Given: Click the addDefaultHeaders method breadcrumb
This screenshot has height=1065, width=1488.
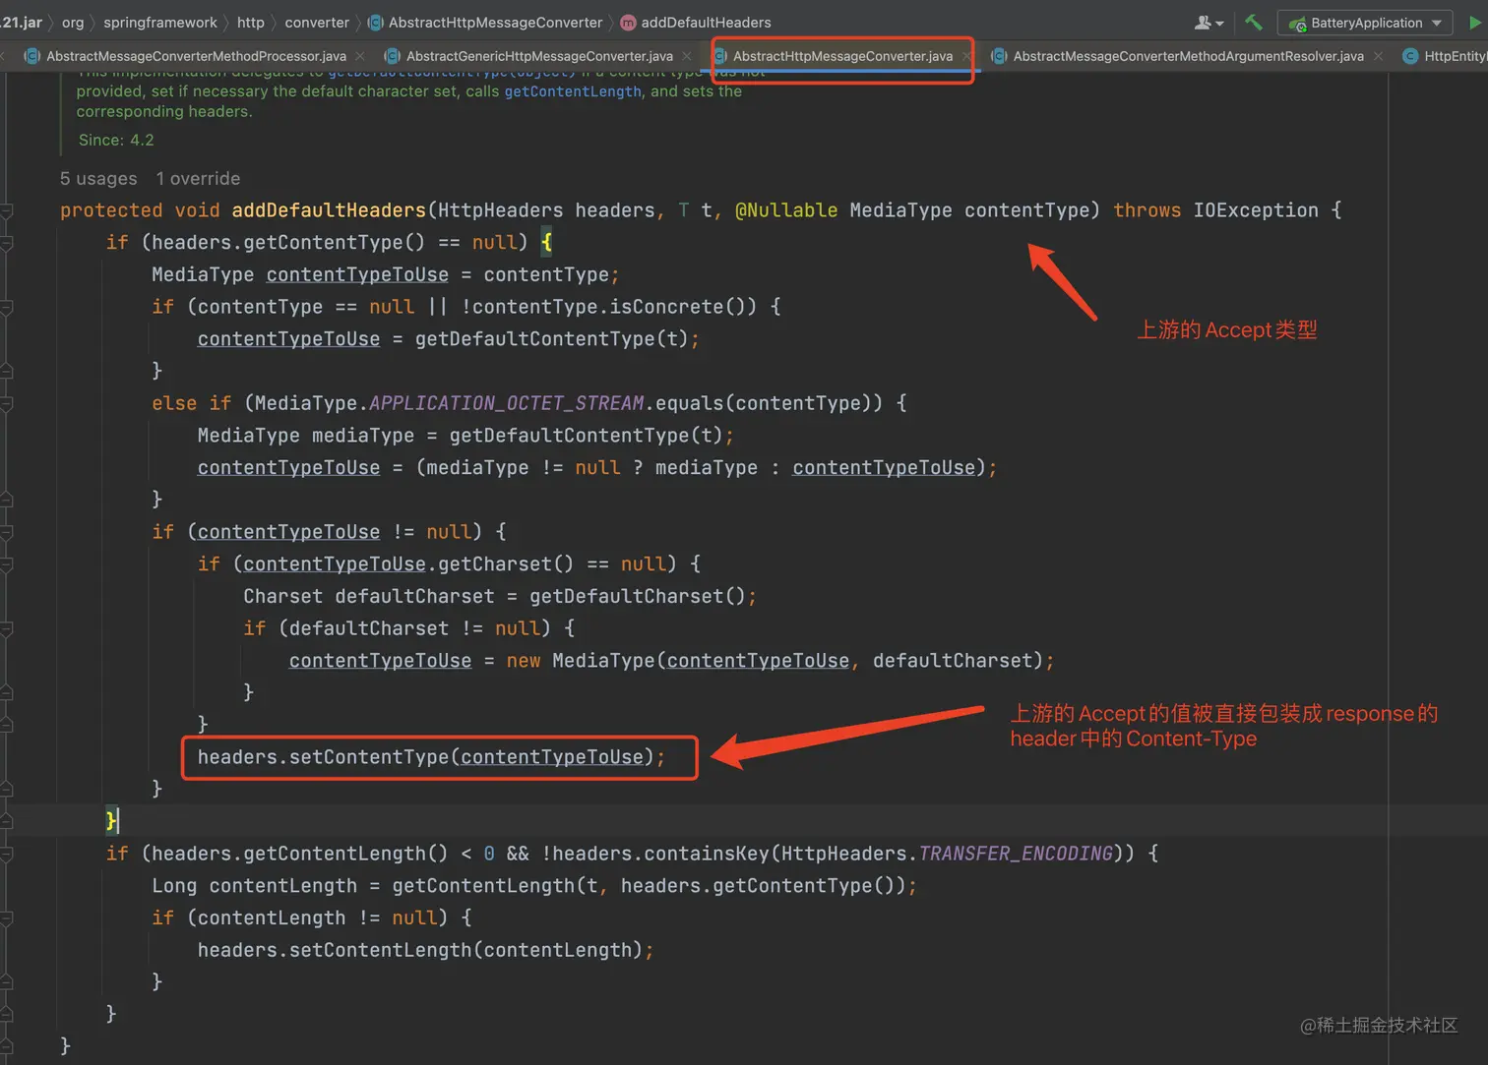Looking at the screenshot, I should click(x=696, y=22).
